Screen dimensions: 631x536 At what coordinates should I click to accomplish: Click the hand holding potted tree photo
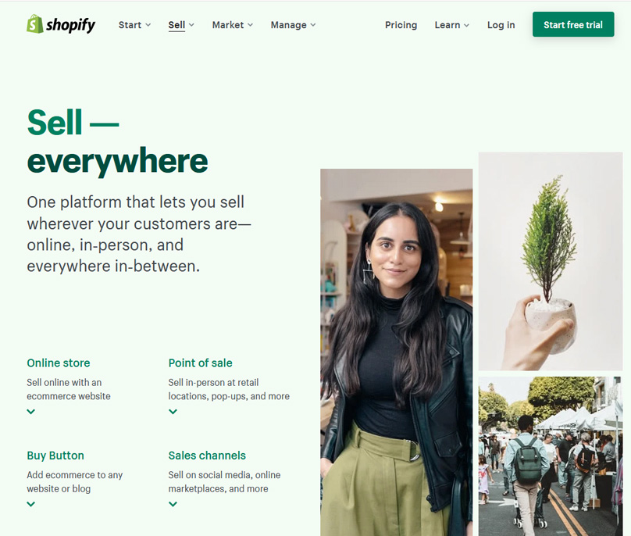(x=551, y=261)
